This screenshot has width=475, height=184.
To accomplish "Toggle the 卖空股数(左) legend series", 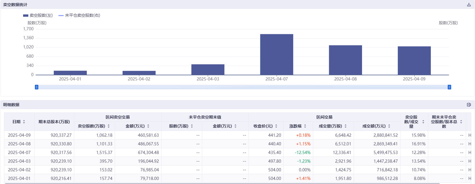I will 38,15.
